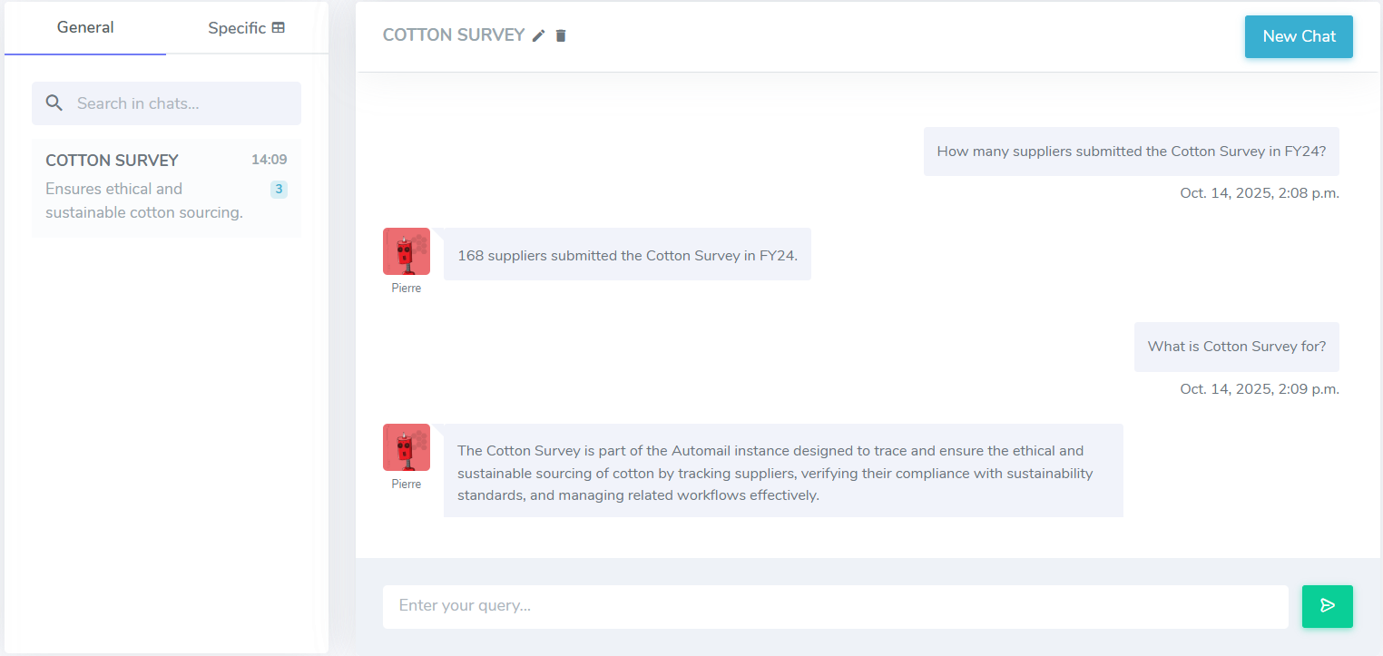The height and width of the screenshot is (656, 1383).
Task: Click the 2:08 p.m. message timestamp
Action: click(1259, 193)
